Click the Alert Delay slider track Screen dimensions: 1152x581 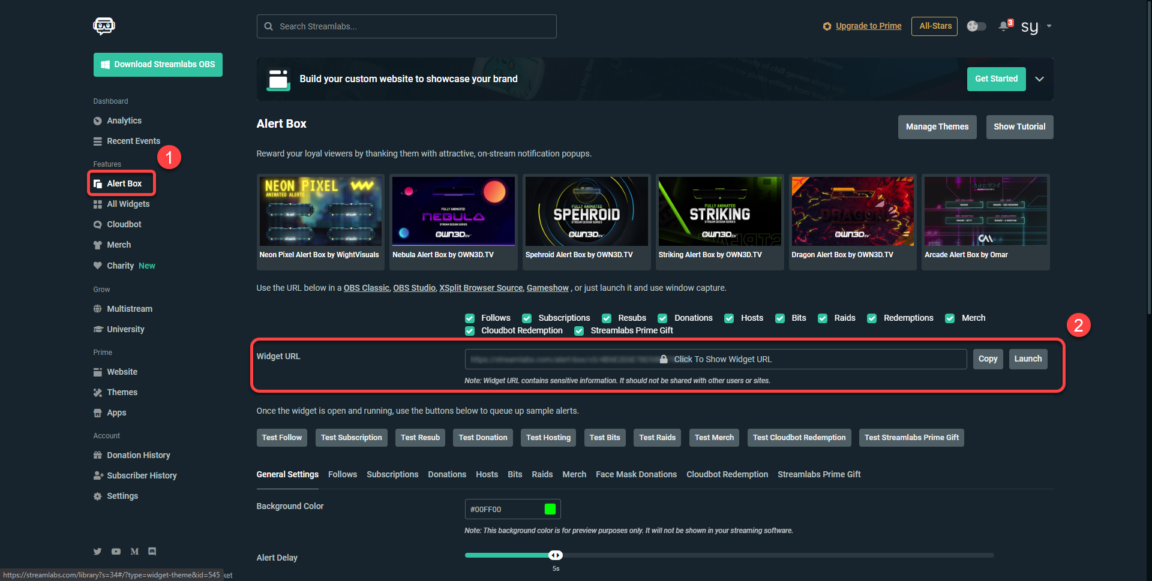point(729,555)
